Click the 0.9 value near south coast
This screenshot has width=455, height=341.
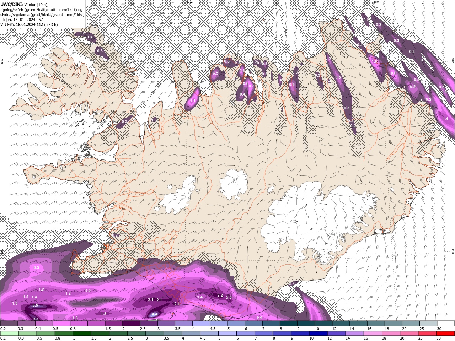tap(259, 318)
